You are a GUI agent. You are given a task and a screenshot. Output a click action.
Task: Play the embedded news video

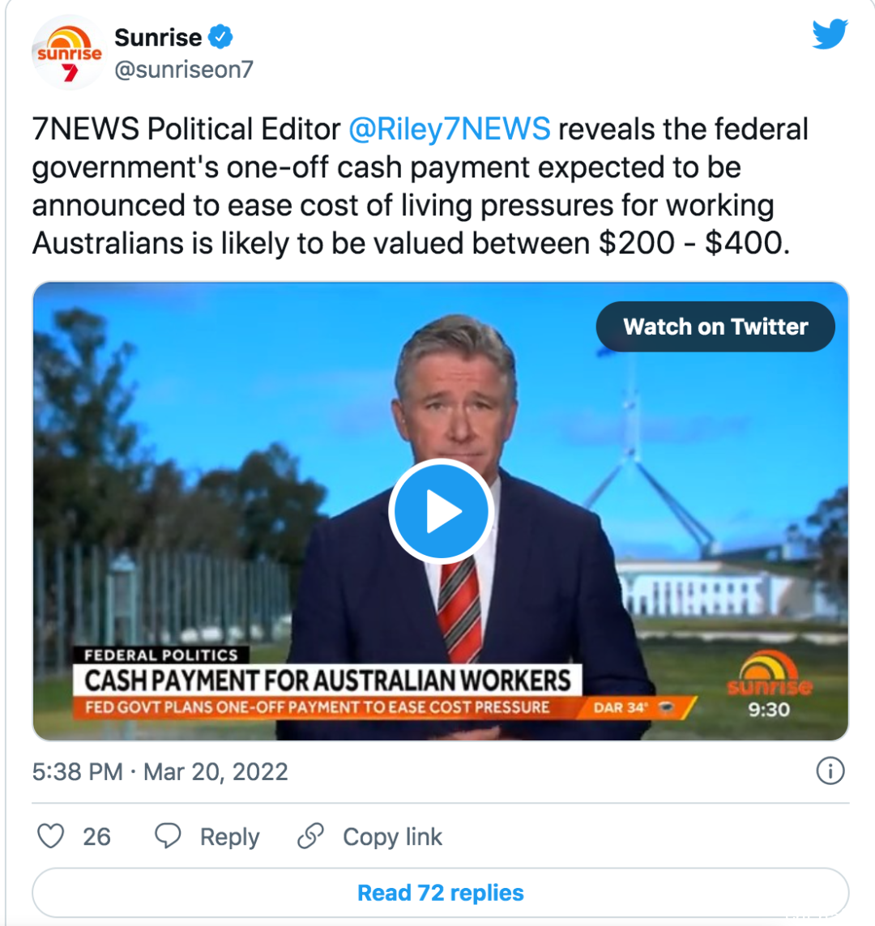(x=441, y=511)
